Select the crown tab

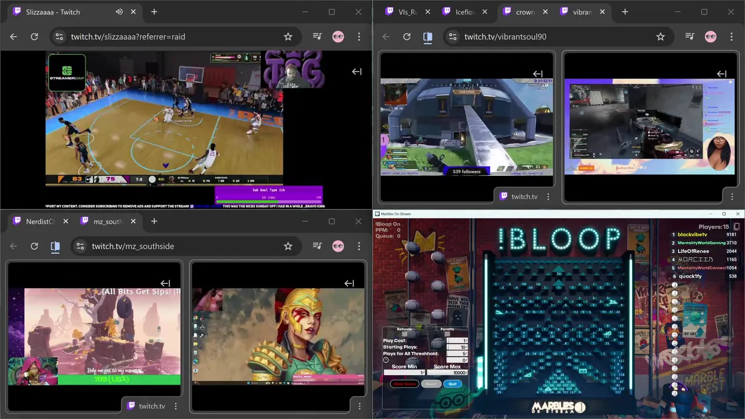(x=525, y=12)
